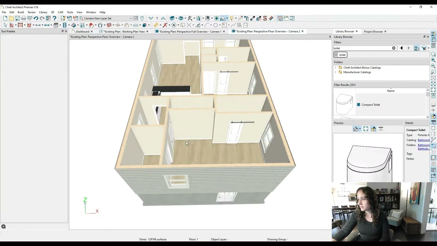Select the Stair tool
Screen dimensions: 437x246
point(73,25)
